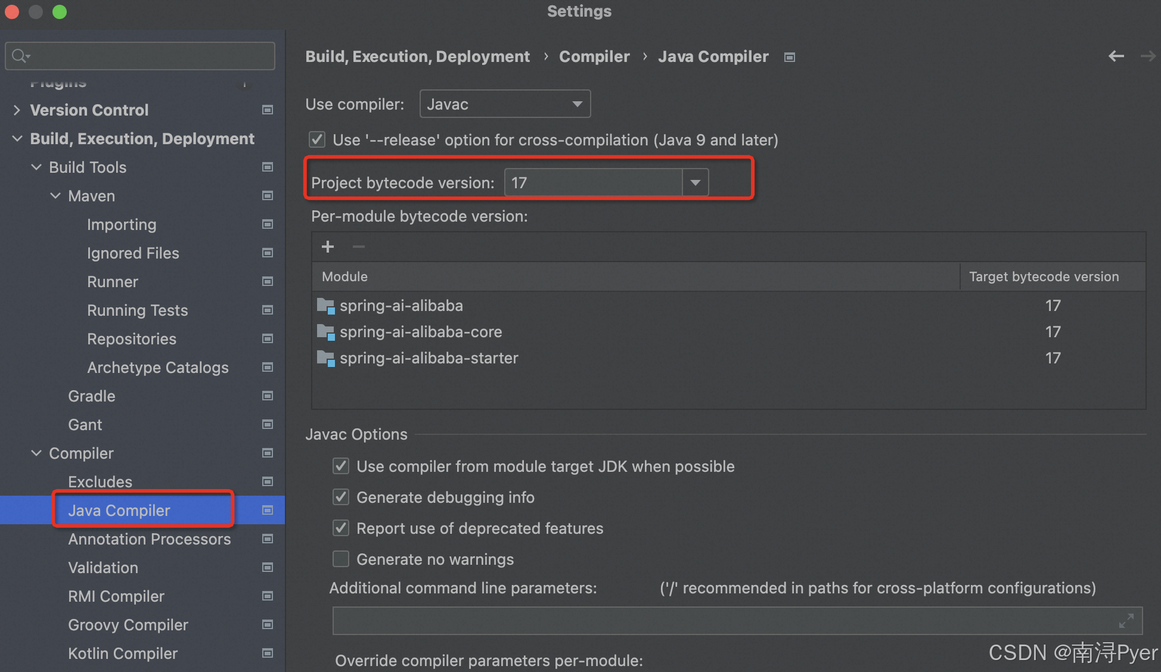1161x672 pixels.
Task: Select the spring-ai-alibaba module row
Action: [728, 306]
